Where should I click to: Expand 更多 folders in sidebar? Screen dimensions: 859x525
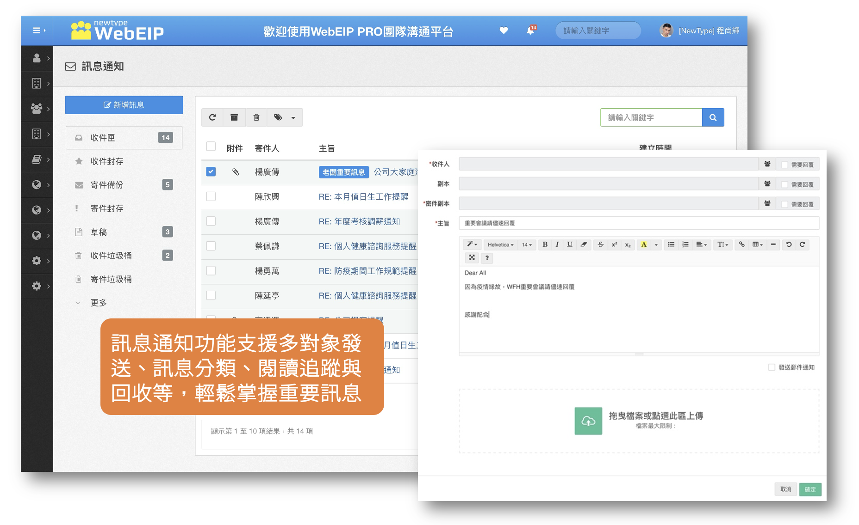click(98, 303)
